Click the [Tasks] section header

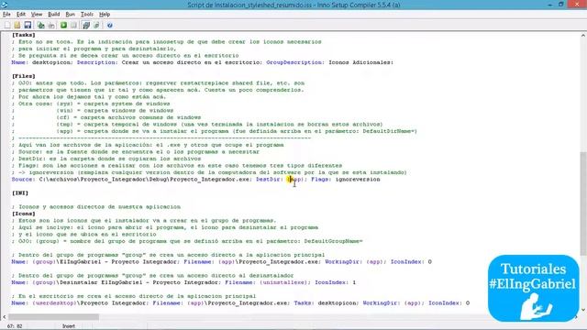[24, 35]
